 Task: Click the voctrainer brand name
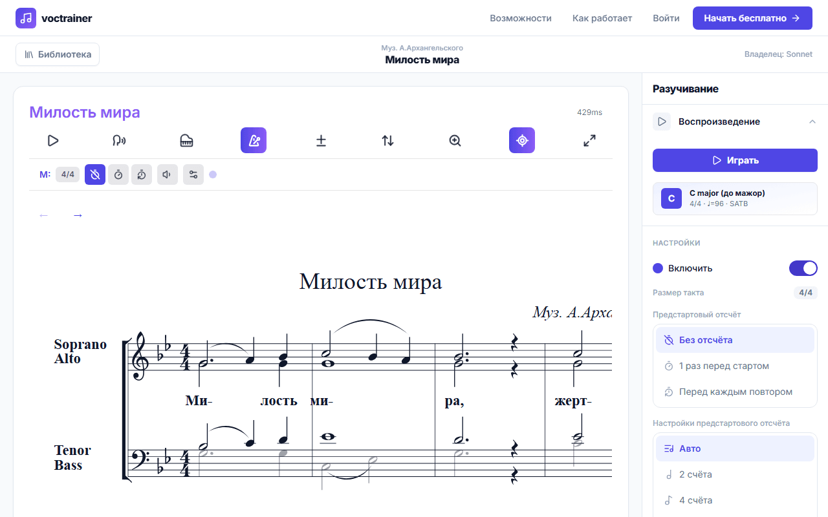tap(67, 18)
